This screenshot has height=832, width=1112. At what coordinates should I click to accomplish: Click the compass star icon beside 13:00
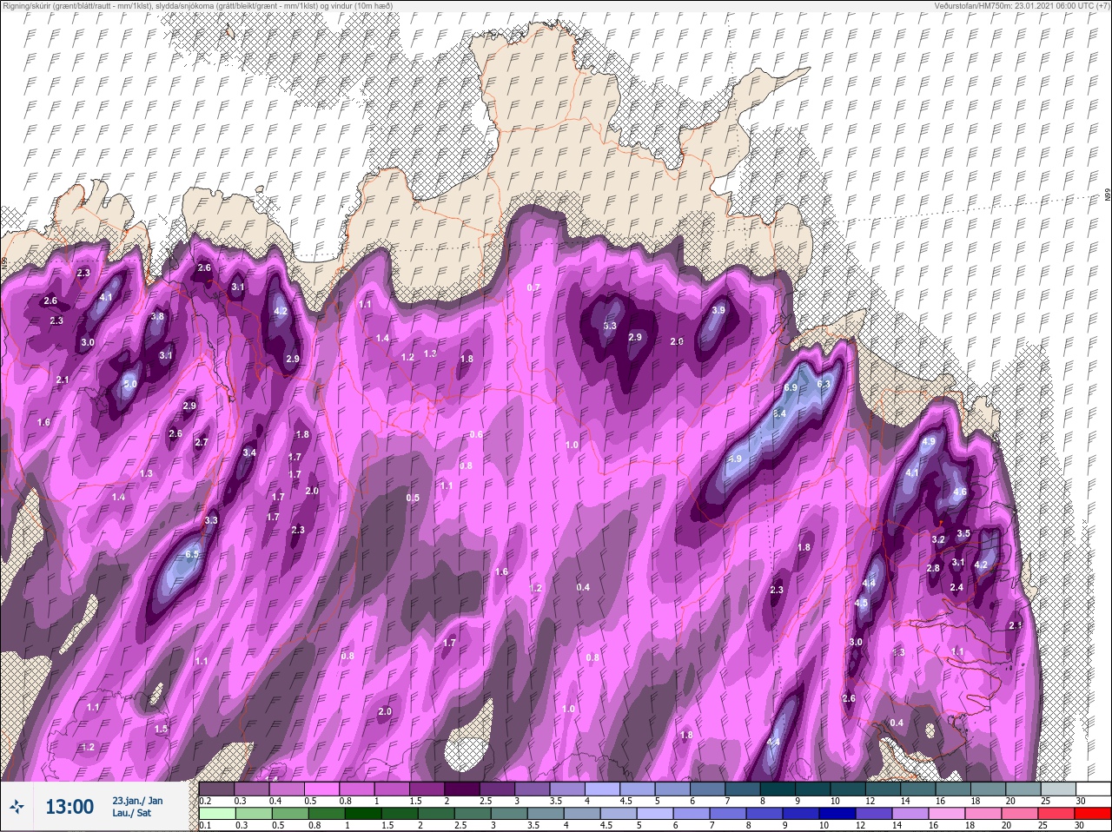click(17, 807)
